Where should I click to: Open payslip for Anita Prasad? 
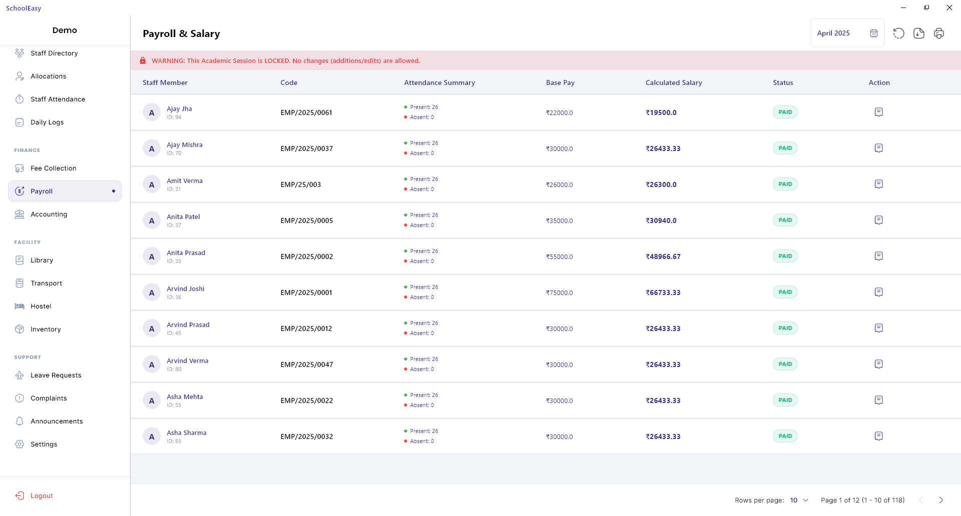click(879, 256)
